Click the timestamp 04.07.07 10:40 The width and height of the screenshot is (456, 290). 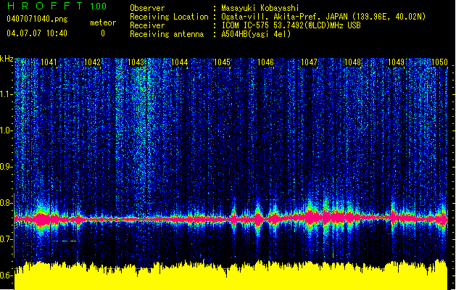coord(37,33)
